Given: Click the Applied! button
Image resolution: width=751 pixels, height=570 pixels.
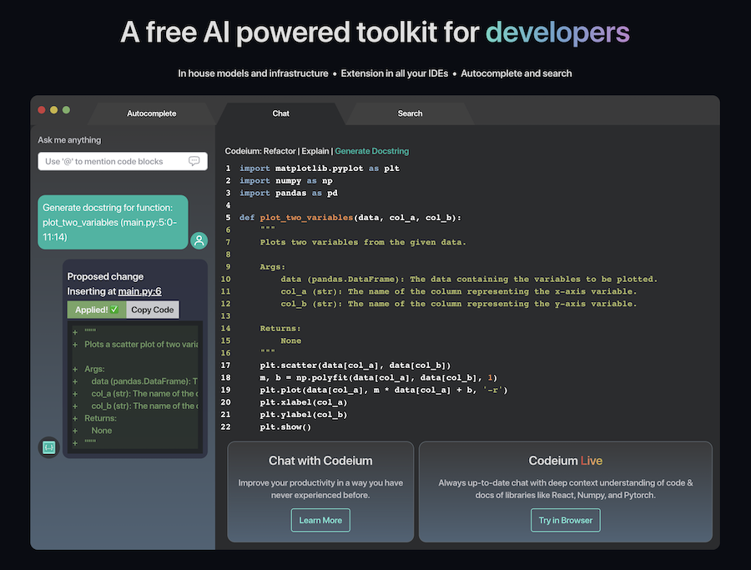Looking at the screenshot, I should point(97,310).
